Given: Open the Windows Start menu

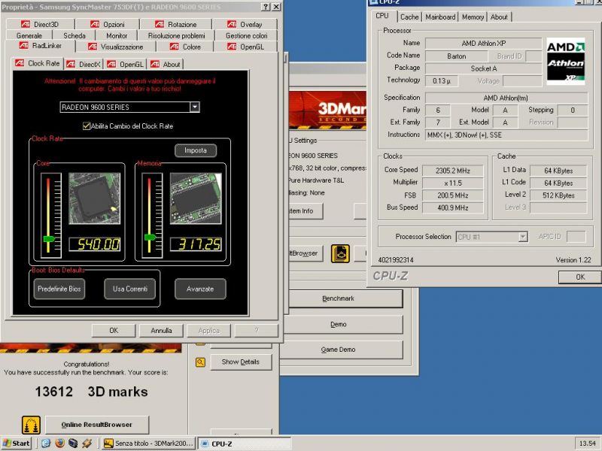Looking at the screenshot, I should (x=16, y=443).
